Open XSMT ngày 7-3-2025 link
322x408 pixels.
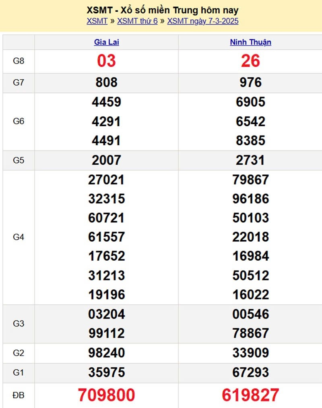coord(202,21)
